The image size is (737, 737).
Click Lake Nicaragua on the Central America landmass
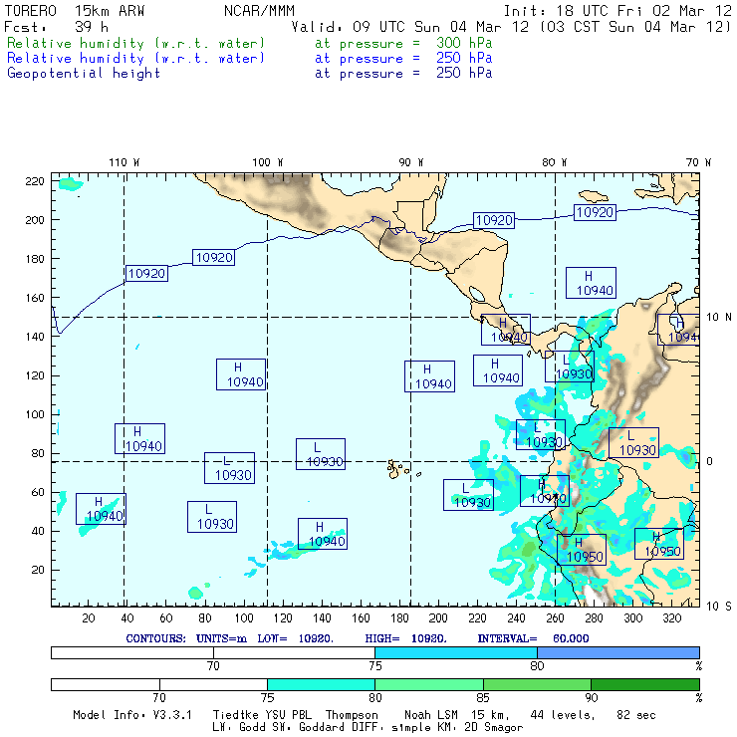pyautogui.click(x=477, y=294)
